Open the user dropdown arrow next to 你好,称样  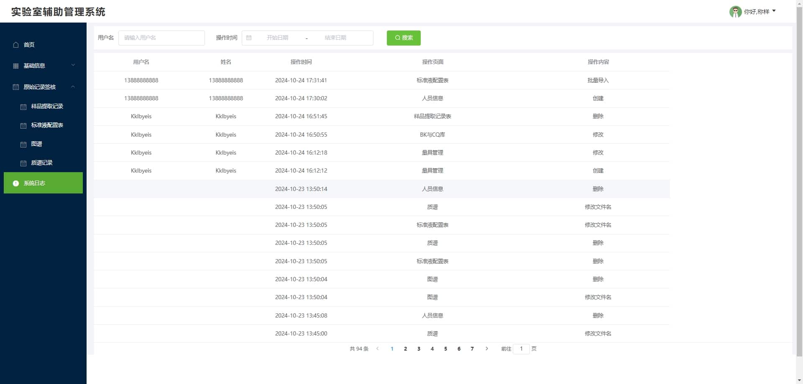coord(774,11)
